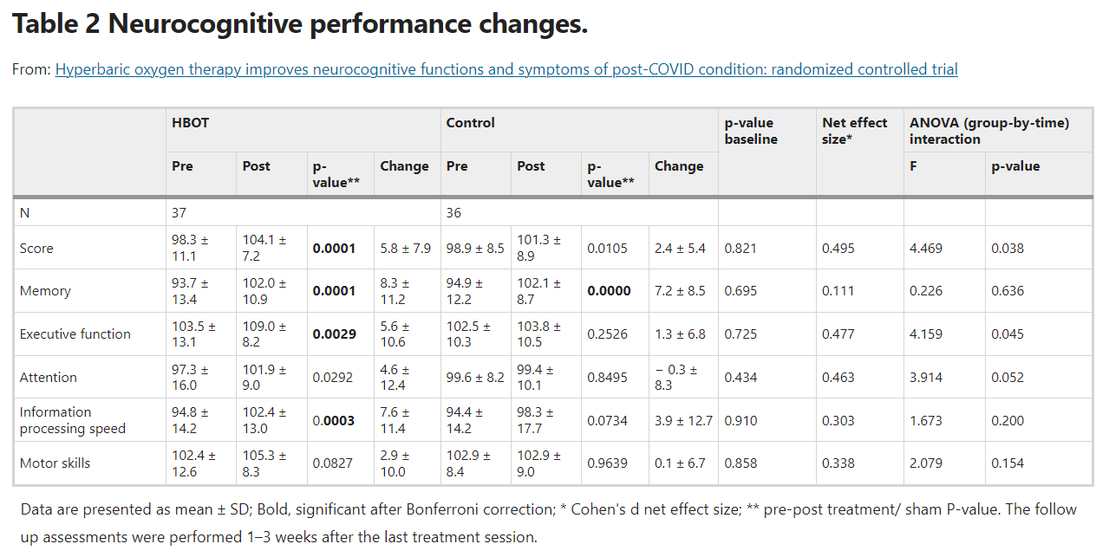This screenshot has width=1109, height=557.
Task: Select the Executive function row label
Action: (x=75, y=334)
